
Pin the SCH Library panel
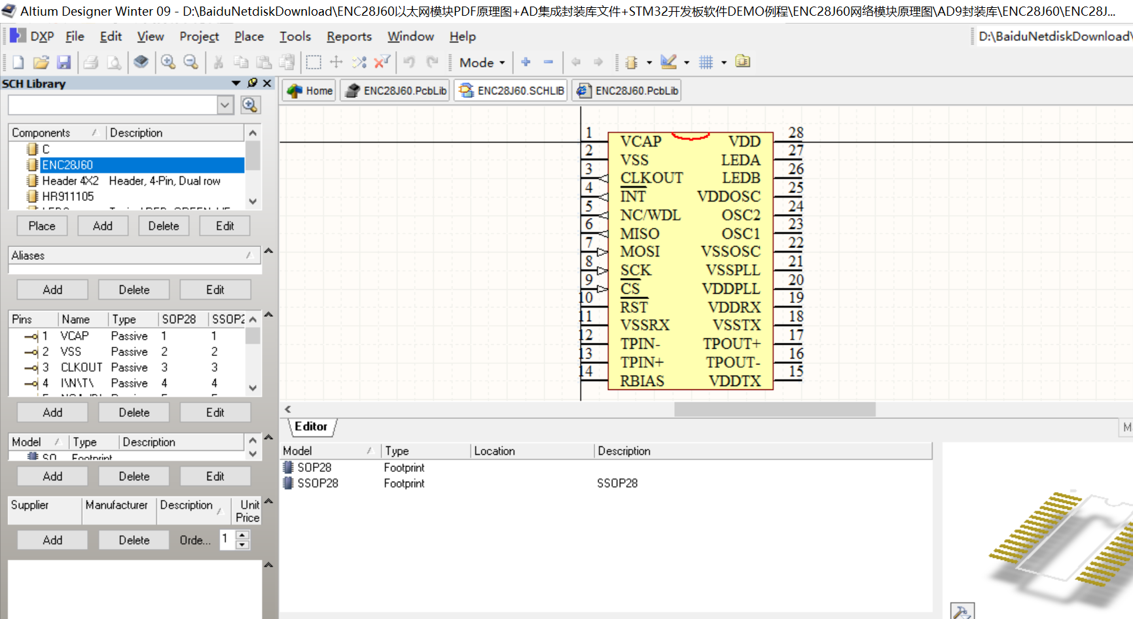[253, 83]
